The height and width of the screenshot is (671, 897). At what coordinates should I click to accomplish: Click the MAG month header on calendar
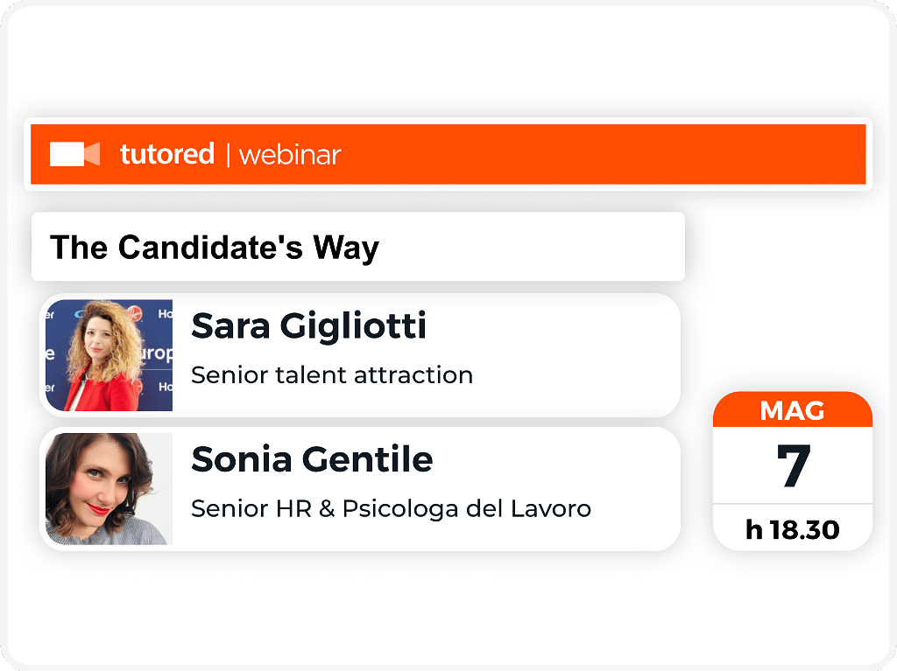pos(792,411)
